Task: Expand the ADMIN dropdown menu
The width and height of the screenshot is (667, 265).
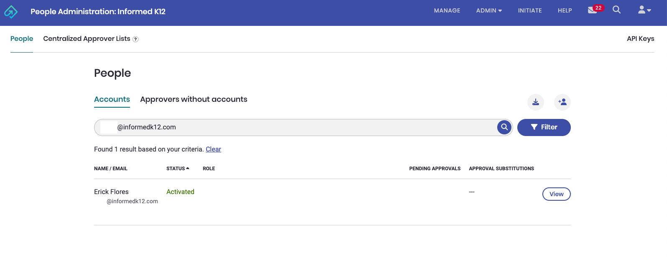Action: click(488, 10)
